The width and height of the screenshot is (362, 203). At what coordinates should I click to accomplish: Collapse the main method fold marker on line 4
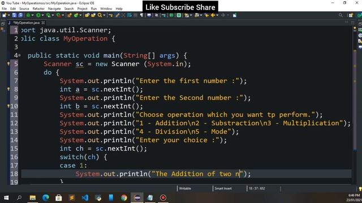tap(20, 55)
